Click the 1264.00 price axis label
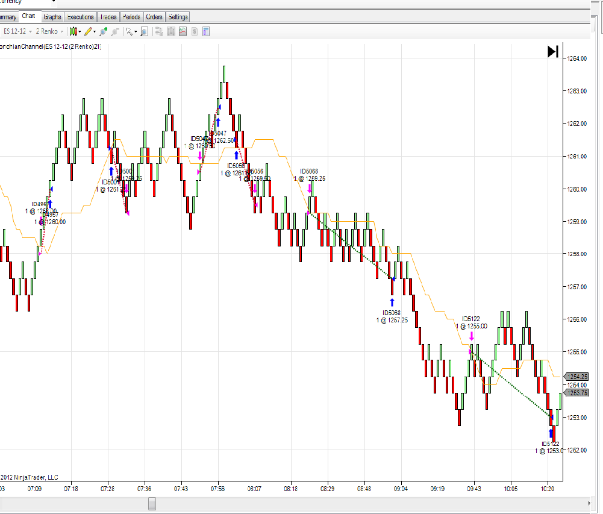 577,58
